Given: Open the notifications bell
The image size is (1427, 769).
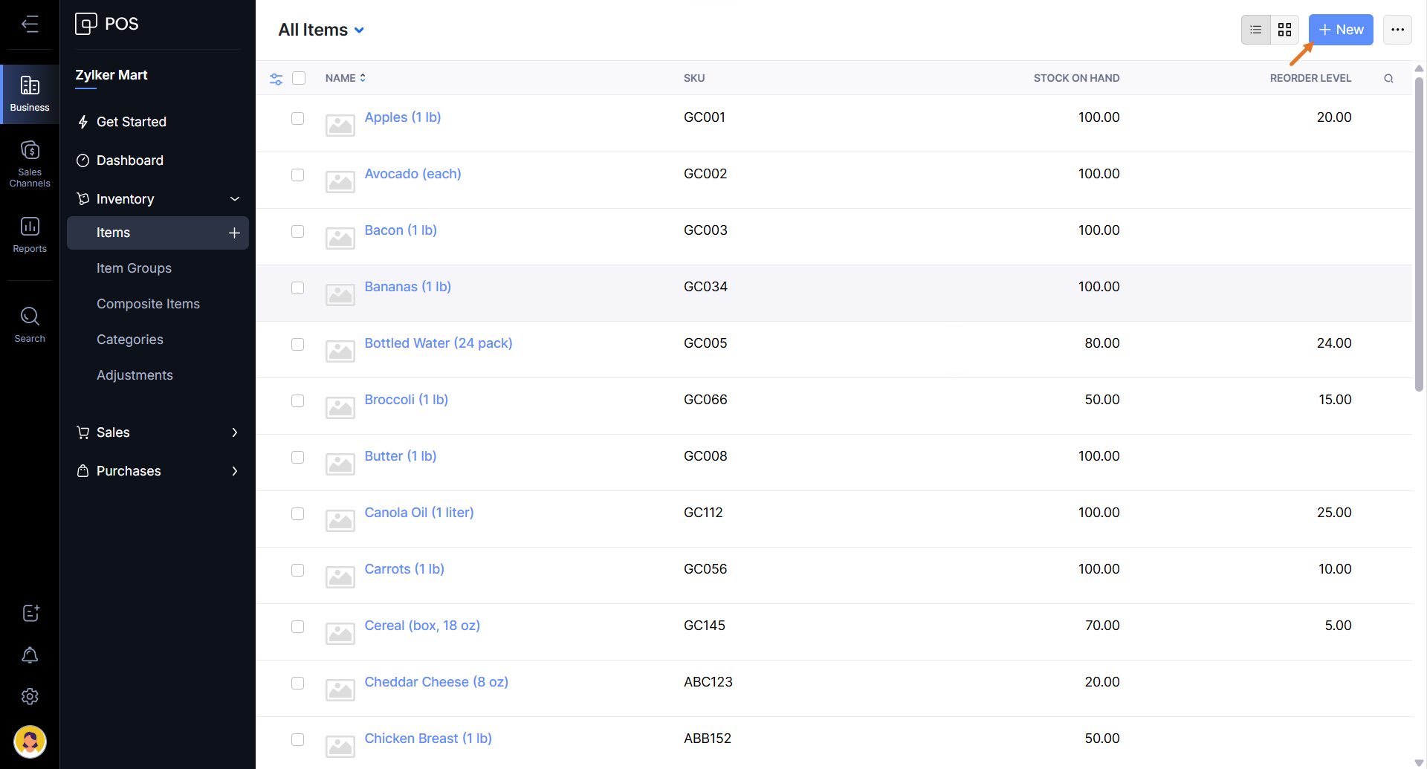Looking at the screenshot, I should 30,655.
